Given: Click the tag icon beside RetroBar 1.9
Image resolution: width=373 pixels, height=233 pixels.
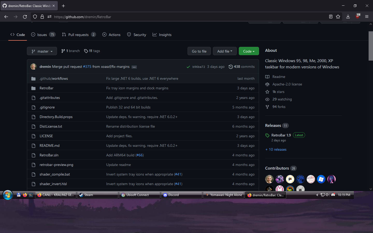Looking at the screenshot, I should tap(267, 135).
